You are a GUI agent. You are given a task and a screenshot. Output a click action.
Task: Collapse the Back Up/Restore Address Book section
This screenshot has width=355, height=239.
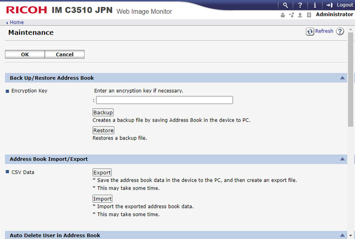point(342,78)
